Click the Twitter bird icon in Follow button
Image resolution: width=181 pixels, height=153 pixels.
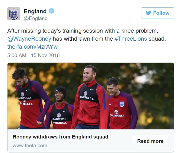[x=148, y=13]
